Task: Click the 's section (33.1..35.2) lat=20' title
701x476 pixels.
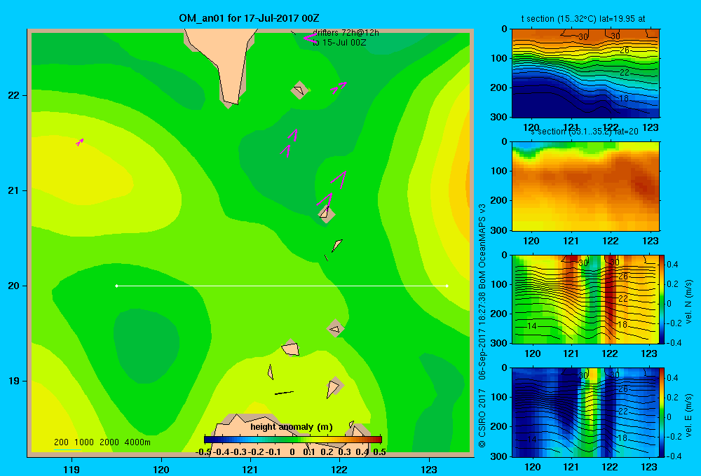Action: pos(585,132)
